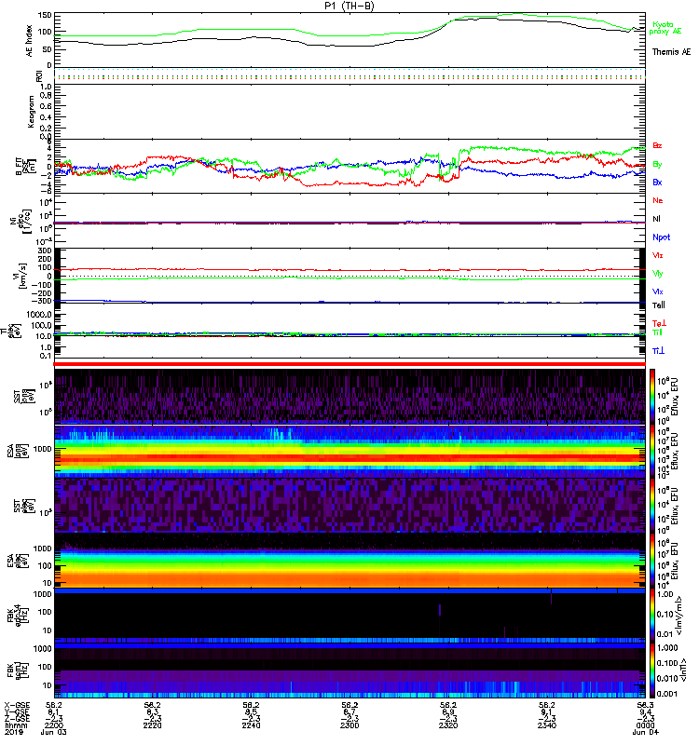
Task: Click the hhmm time-axis row label
Action: point(15,725)
